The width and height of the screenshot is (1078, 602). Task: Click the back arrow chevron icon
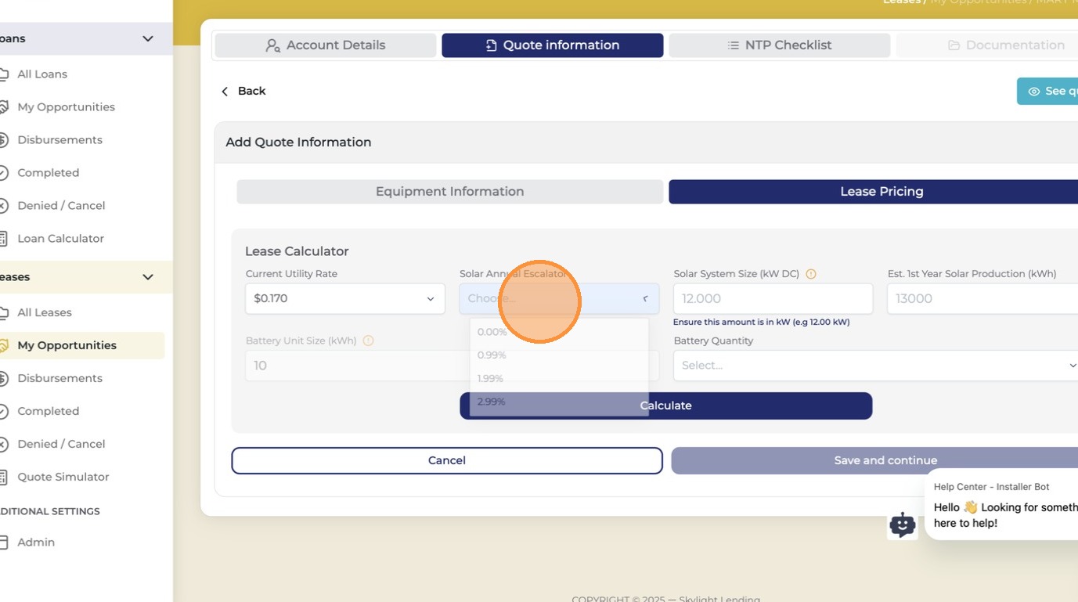pos(225,92)
